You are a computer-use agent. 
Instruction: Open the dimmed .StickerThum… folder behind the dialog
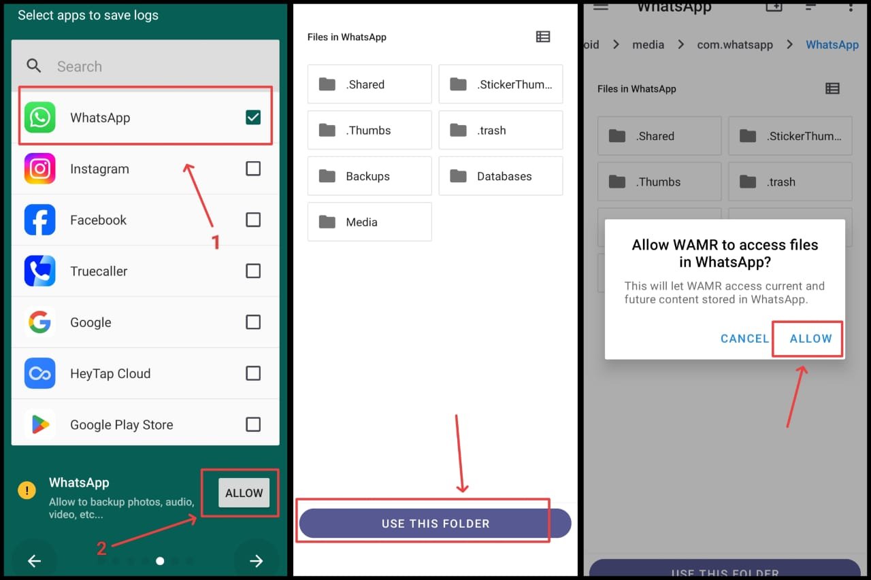point(791,136)
